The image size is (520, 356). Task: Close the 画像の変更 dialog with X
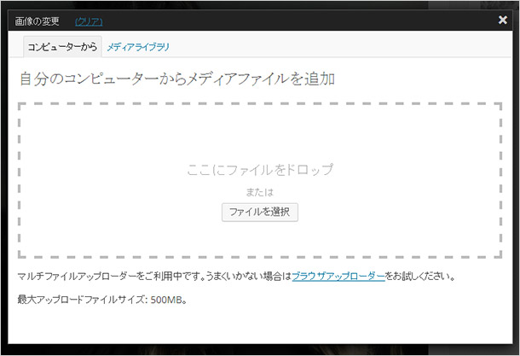pos(502,20)
